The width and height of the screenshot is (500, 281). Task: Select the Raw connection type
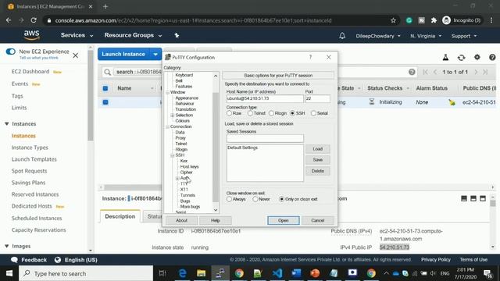coord(229,113)
